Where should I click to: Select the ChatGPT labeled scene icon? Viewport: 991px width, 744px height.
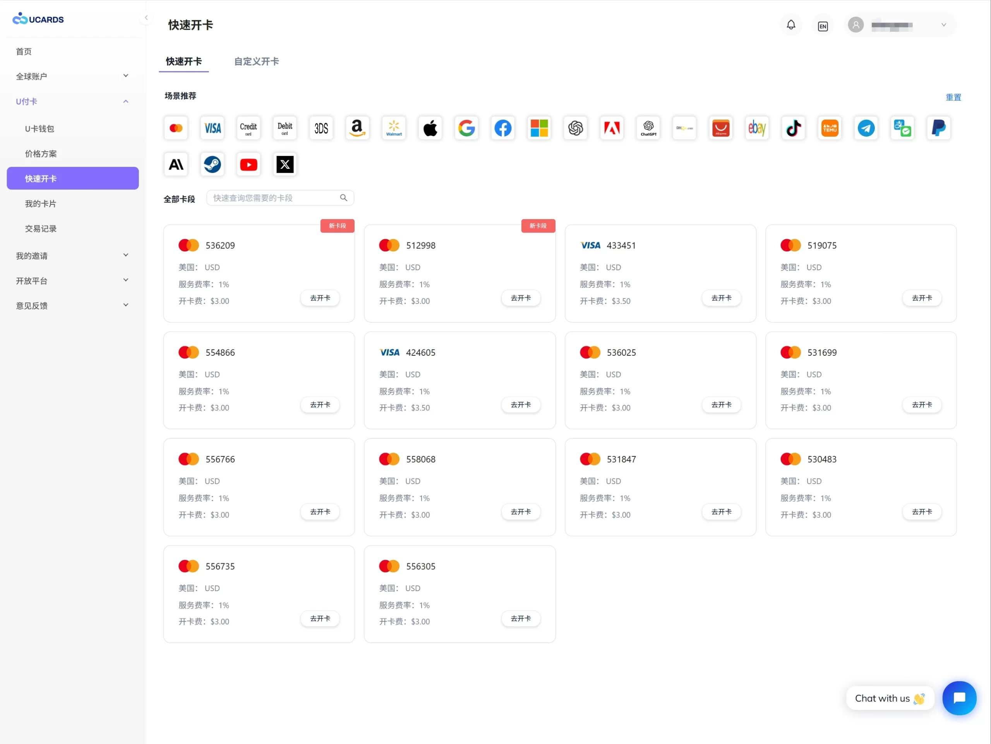[648, 128]
